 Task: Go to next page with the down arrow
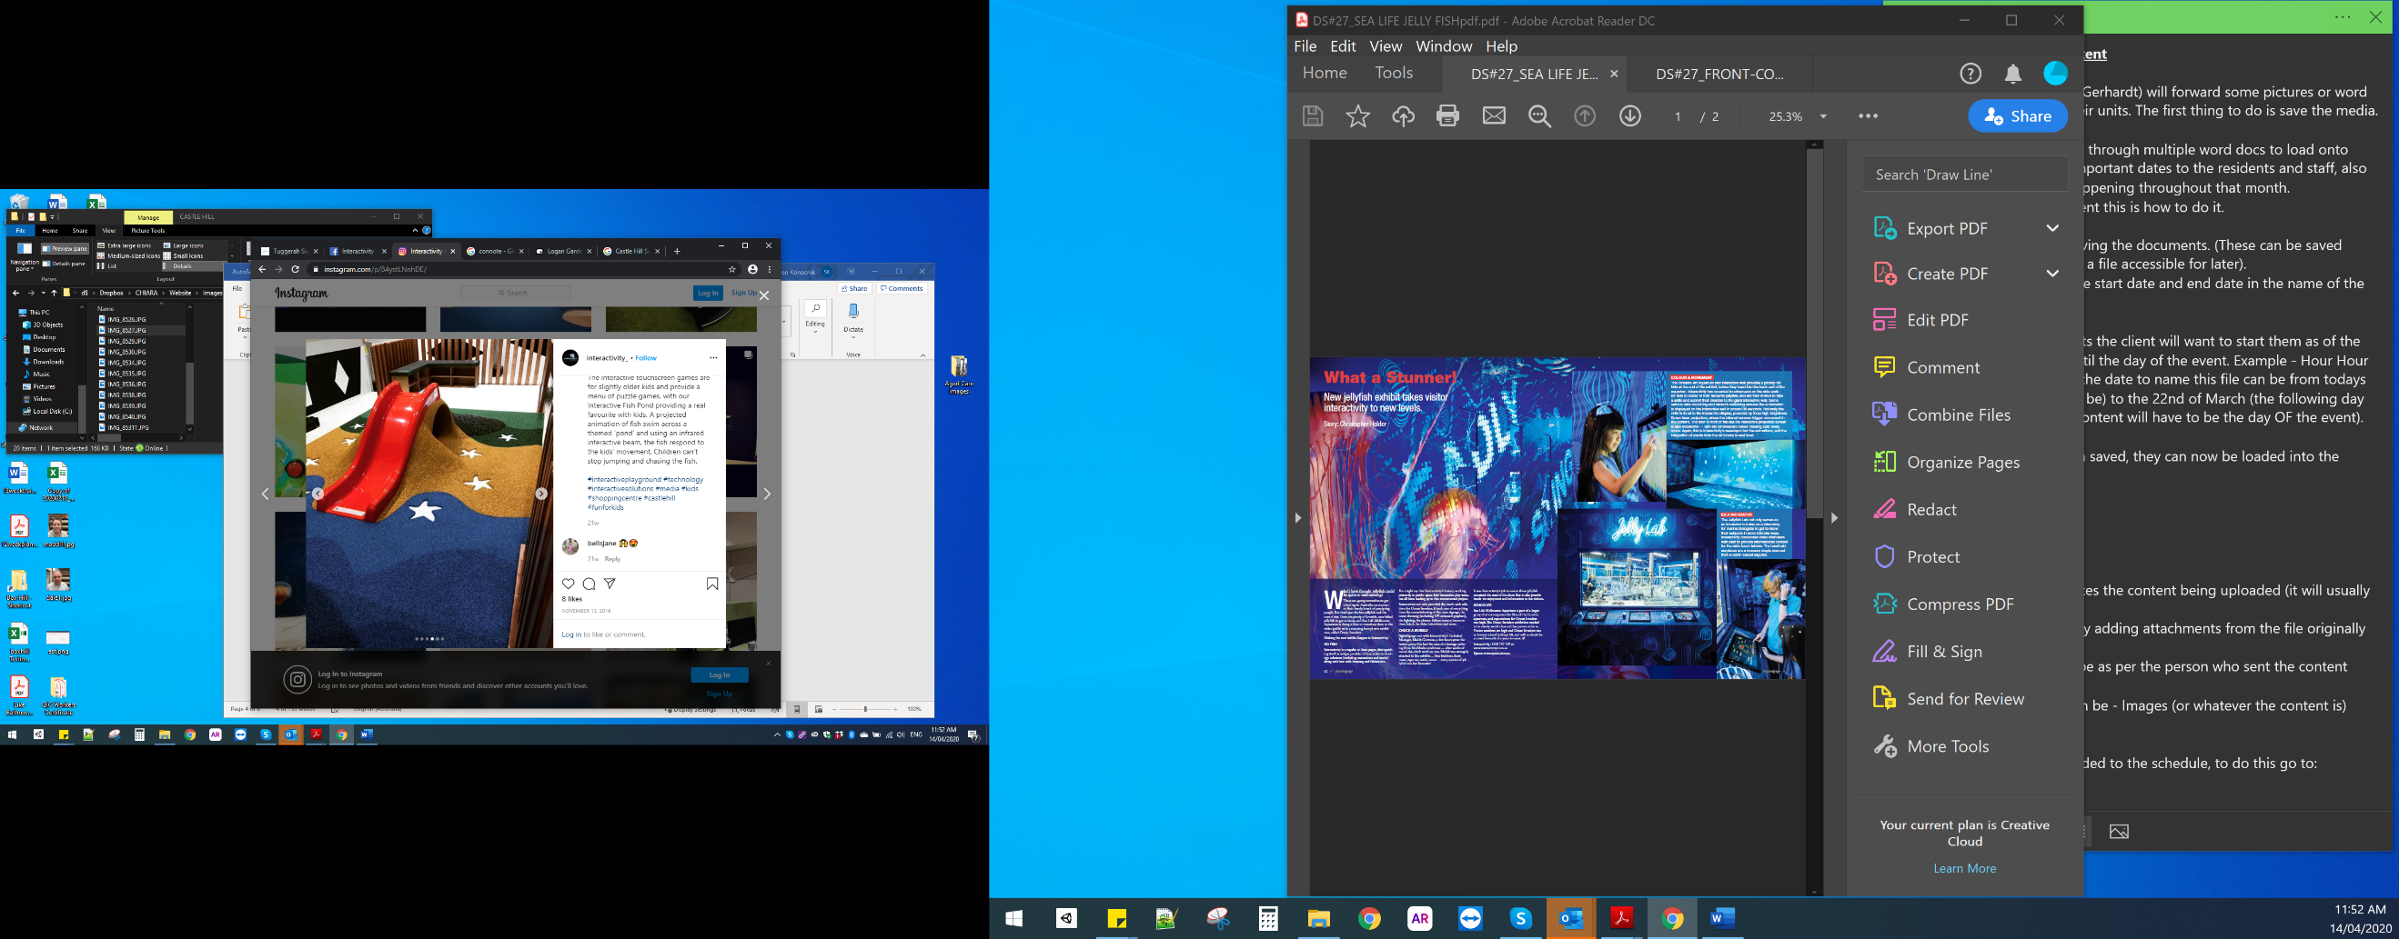tap(1629, 116)
